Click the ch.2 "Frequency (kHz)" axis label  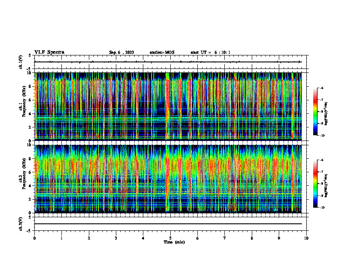point(24,174)
